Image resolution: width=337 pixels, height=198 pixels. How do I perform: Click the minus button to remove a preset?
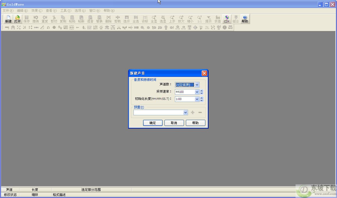click(x=200, y=112)
